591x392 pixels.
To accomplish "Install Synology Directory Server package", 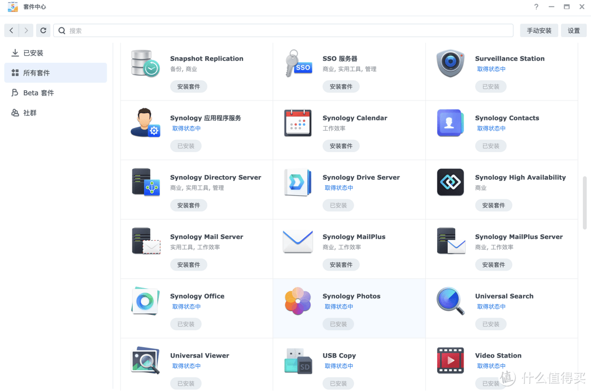I will pyautogui.click(x=188, y=206).
